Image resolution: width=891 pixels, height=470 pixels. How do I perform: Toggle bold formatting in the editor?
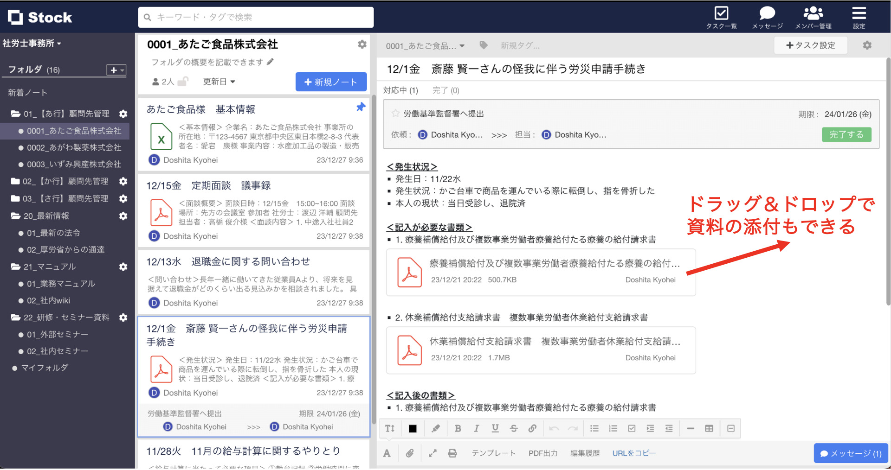(458, 428)
